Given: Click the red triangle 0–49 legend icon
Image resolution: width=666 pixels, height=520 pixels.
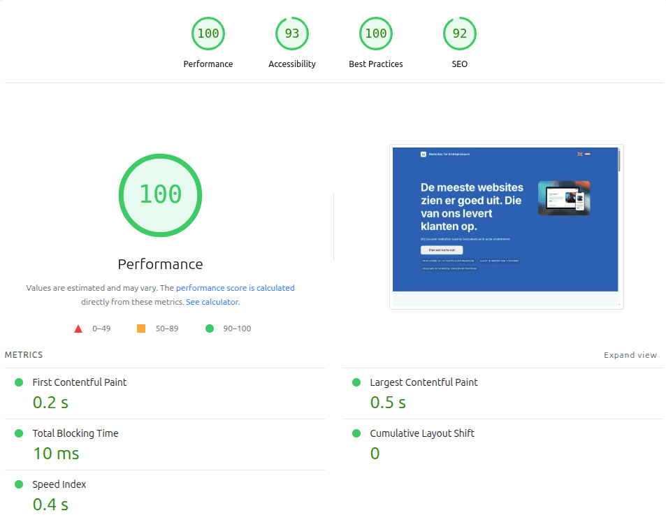Looking at the screenshot, I should (x=78, y=328).
